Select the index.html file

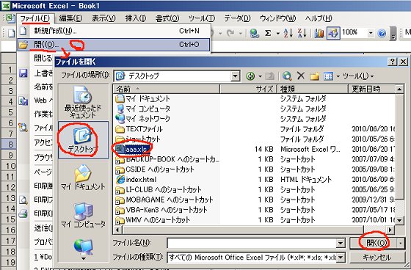(x=136, y=180)
